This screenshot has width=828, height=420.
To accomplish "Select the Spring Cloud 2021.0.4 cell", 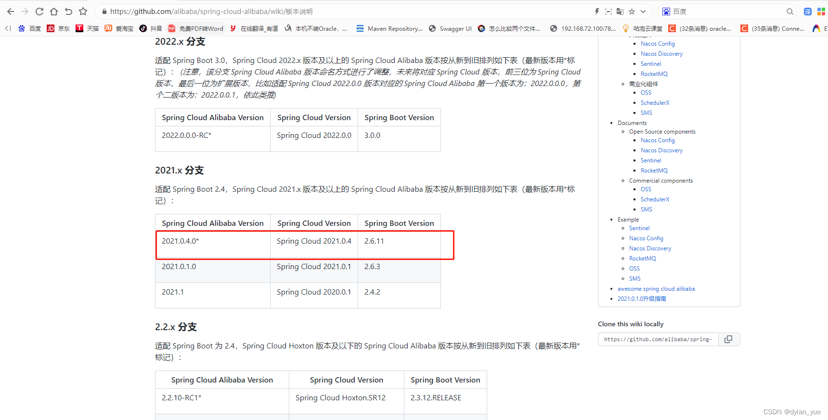I will tap(314, 245).
